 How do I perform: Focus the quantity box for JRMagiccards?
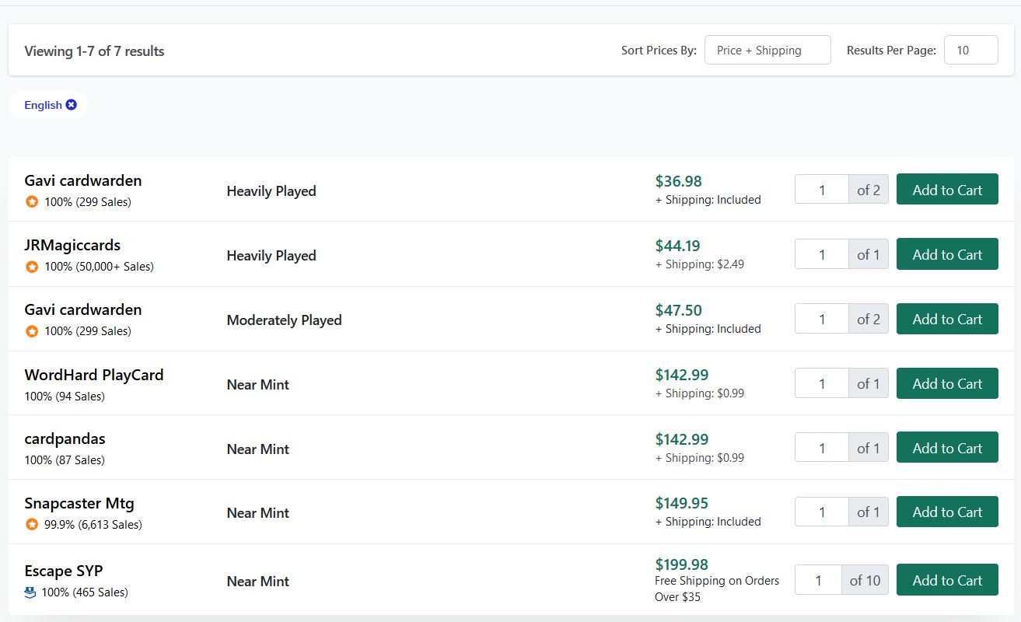tap(821, 254)
